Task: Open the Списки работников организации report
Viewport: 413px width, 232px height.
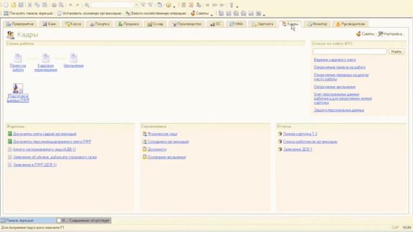Action: 310,142
